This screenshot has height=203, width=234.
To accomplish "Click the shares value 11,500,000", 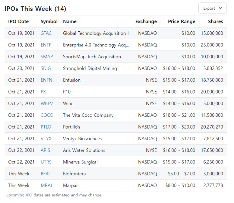I will tap(212, 115).
